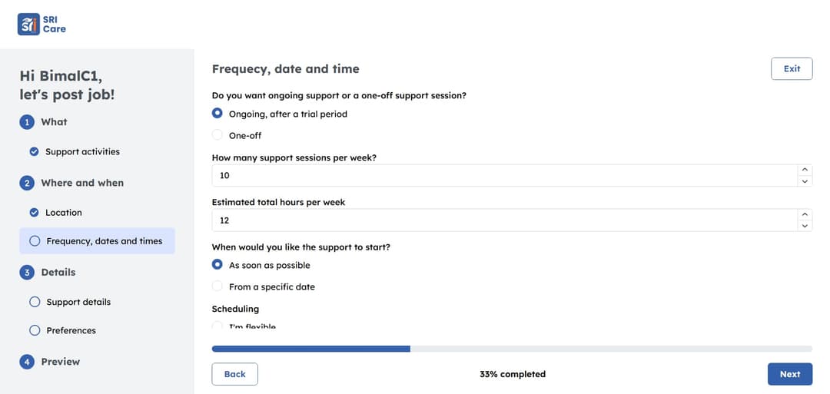
Task: Click the step 4 Preview number badge
Action: coord(27,362)
